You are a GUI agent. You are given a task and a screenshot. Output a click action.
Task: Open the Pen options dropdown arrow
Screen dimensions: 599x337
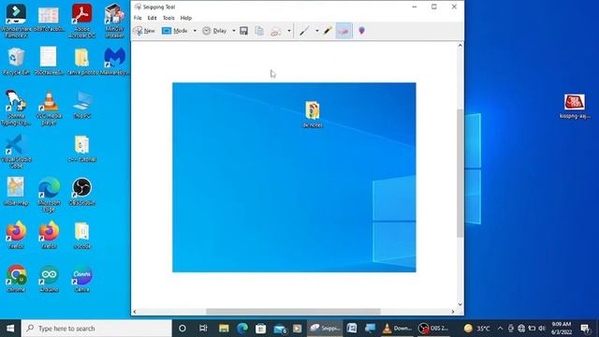point(316,31)
